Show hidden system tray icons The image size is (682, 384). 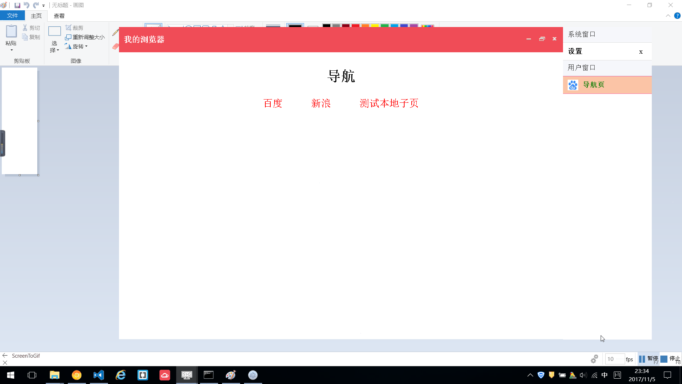(530, 375)
